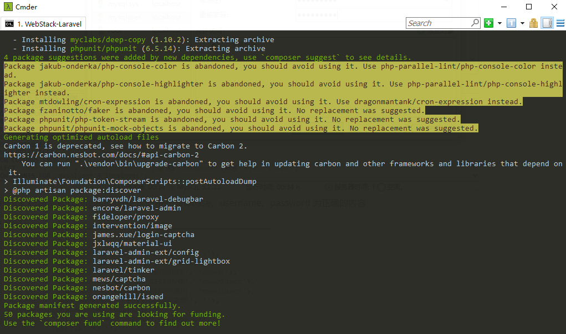
Task: Maximize the Cmder window
Action: (x=529, y=7)
